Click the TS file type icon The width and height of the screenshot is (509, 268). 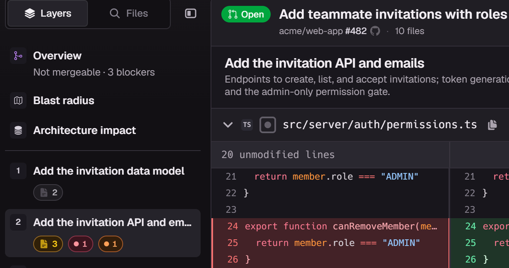[247, 125]
